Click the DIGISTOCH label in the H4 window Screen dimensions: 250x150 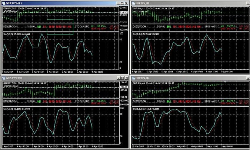pyautogui.click(x=139, y=101)
